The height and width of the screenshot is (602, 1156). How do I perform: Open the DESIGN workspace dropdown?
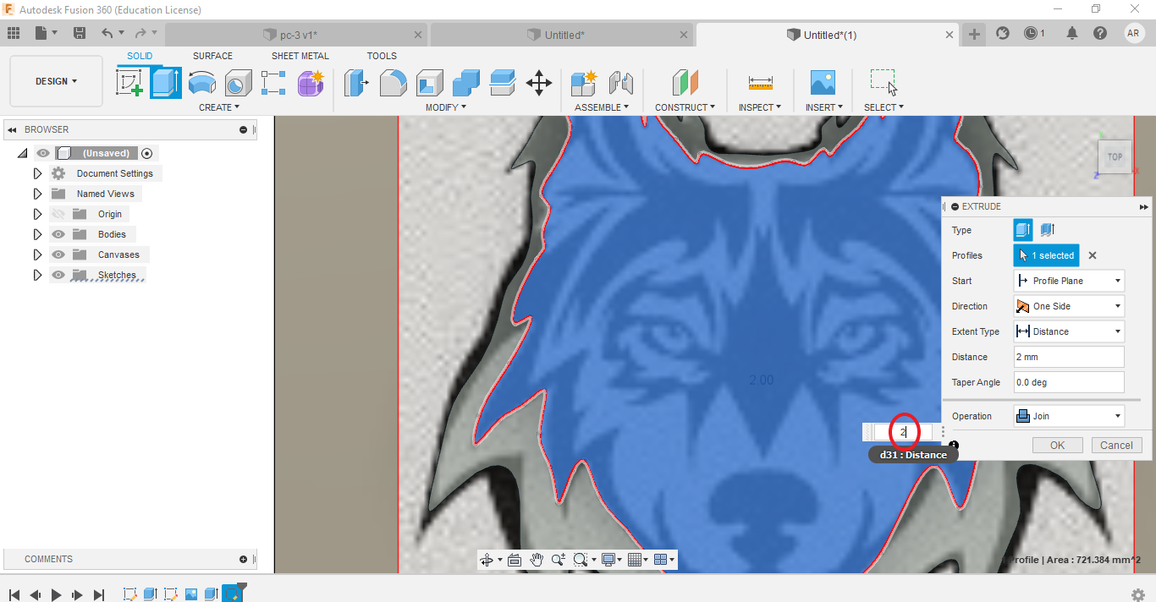click(x=56, y=81)
